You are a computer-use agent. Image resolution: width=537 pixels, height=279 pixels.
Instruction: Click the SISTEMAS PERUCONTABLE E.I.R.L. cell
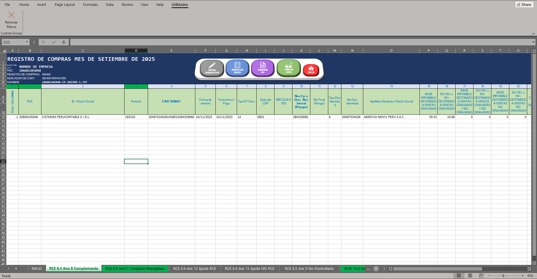click(83, 117)
